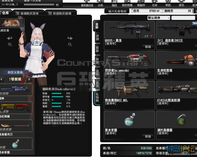The height and width of the screenshot is (157, 197).
Task: Open the 默认排序 sort dropdown
Action: (159, 18)
